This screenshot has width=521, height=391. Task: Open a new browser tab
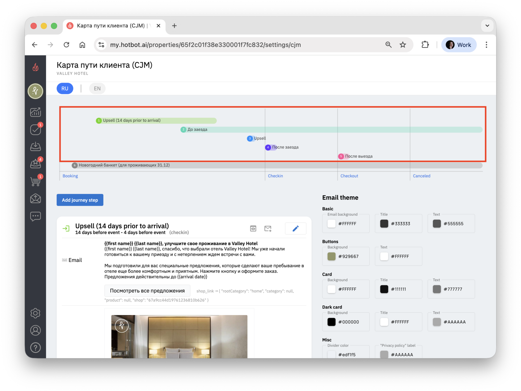[x=174, y=26]
